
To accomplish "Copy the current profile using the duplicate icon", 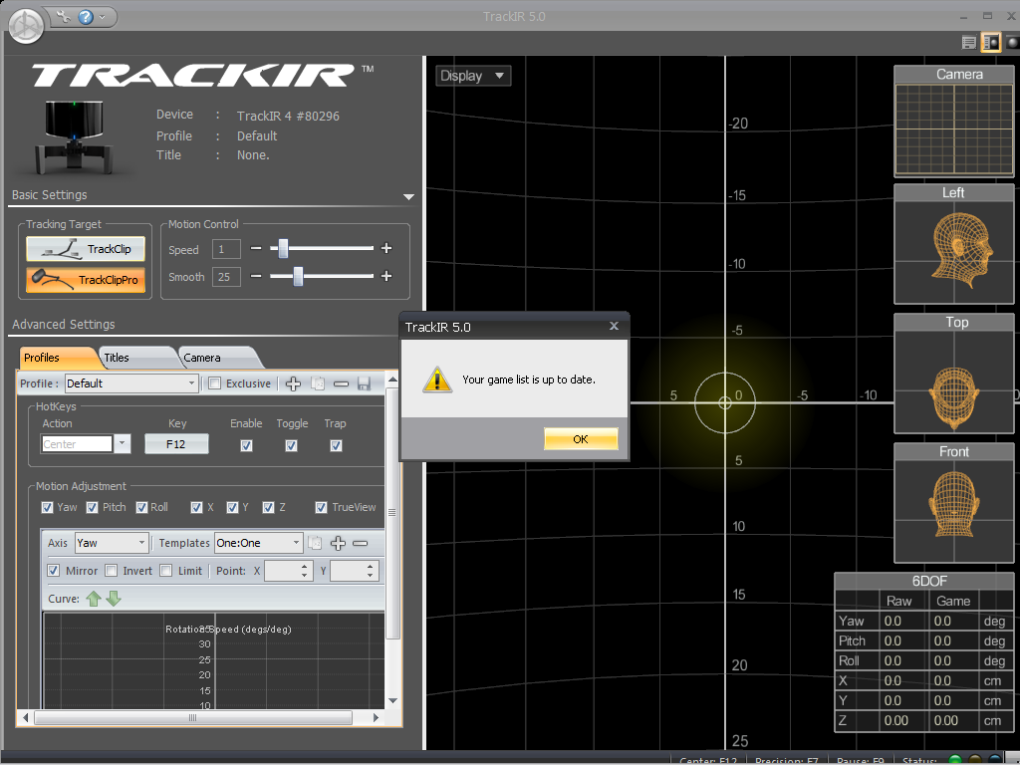I will [318, 383].
